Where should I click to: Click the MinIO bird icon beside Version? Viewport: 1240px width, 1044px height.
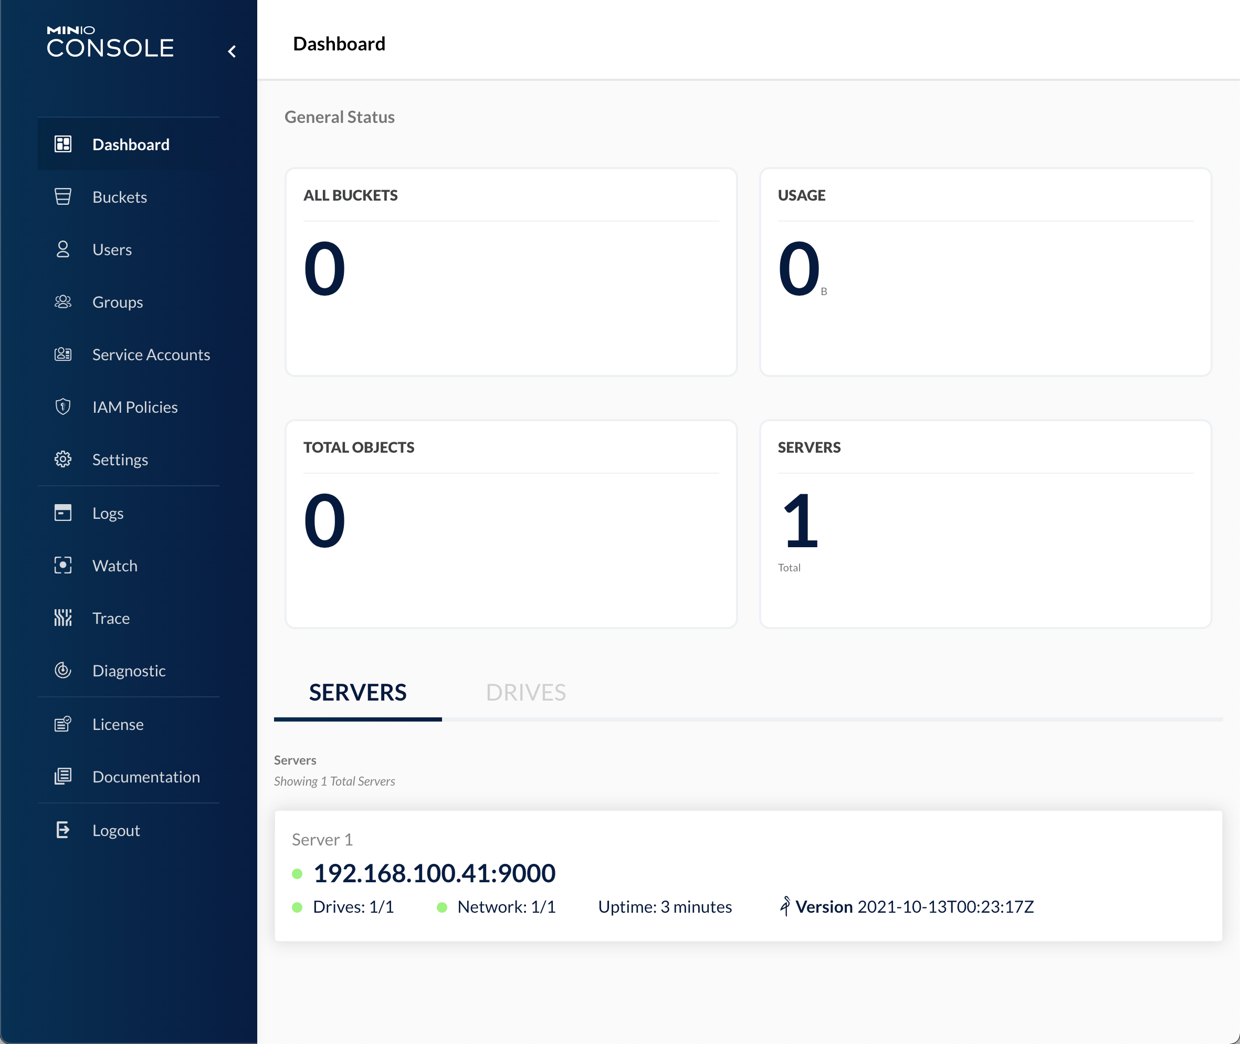click(784, 905)
